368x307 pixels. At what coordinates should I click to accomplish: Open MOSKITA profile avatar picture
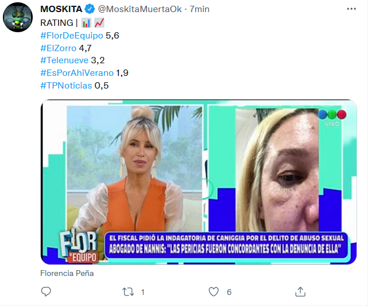pos(18,17)
